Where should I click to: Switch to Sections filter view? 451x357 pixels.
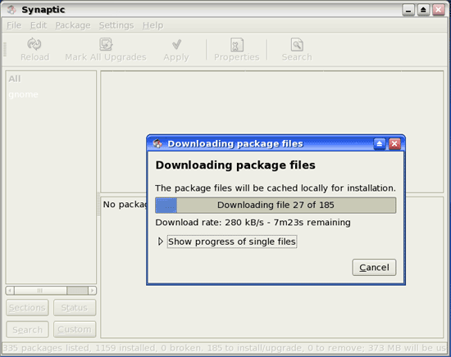[27, 308]
